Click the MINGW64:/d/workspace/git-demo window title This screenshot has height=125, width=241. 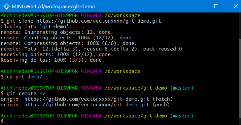[53, 7]
